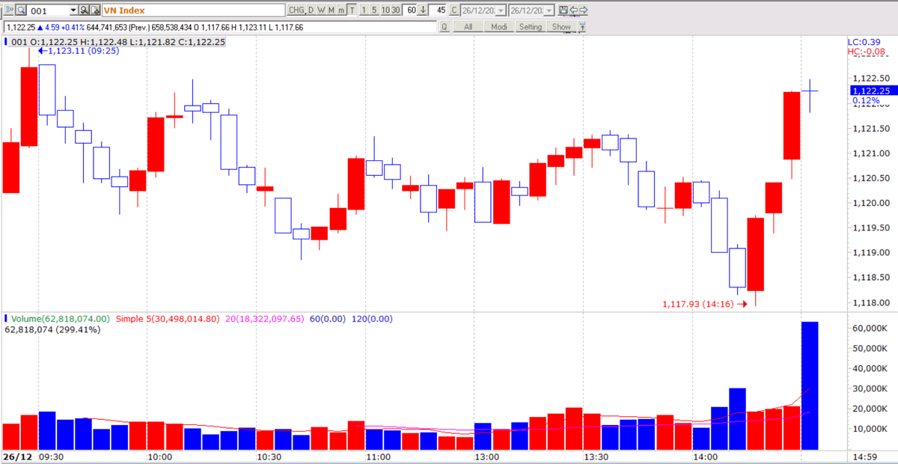Switch to the weekly W period

tap(320, 10)
